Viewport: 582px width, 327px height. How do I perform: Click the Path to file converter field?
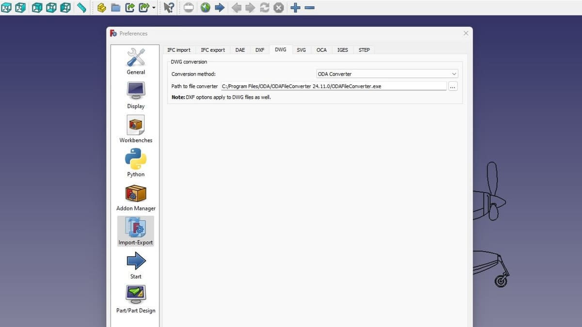pos(333,86)
